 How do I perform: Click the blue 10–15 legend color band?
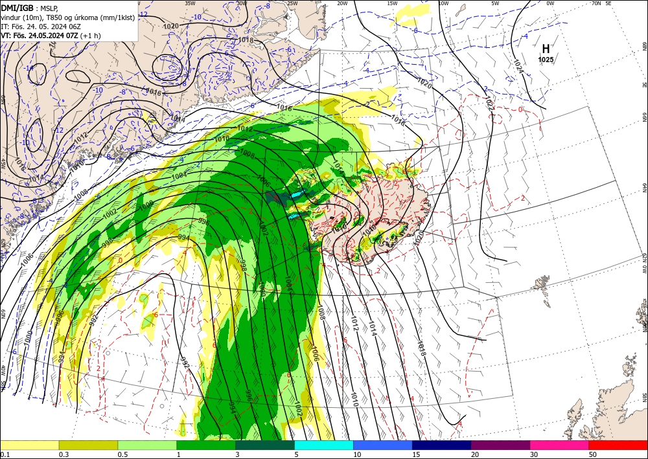383,445
